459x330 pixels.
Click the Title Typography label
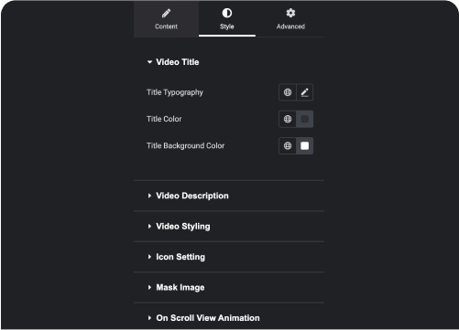click(175, 92)
